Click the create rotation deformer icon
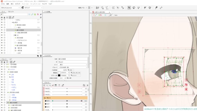This screenshot has width=197, height=111. tap(118, 8)
